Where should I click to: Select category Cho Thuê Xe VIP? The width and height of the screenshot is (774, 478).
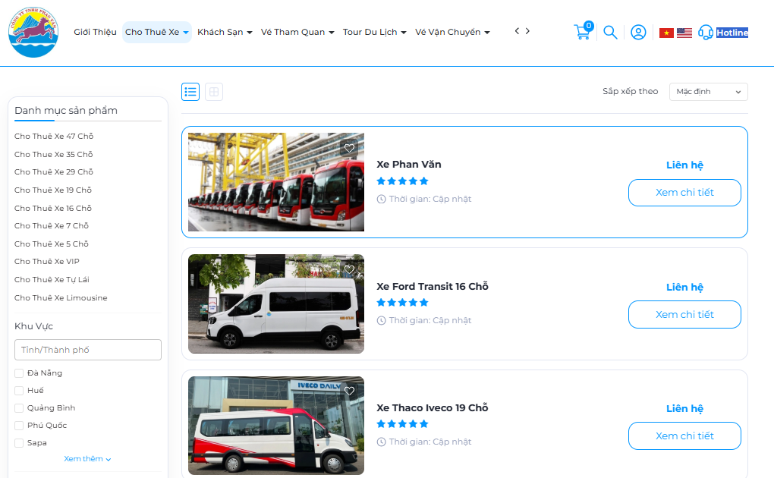coord(47,261)
